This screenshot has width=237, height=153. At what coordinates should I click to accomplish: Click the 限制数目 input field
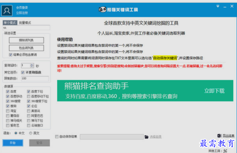35,78
